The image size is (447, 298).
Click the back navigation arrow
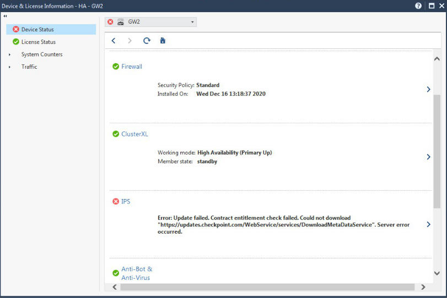pos(114,41)
